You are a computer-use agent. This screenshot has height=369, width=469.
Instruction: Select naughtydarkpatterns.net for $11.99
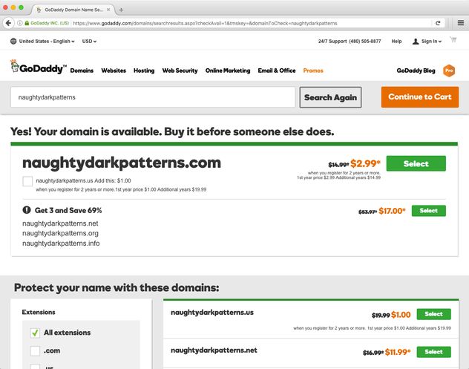coord(433,352)
